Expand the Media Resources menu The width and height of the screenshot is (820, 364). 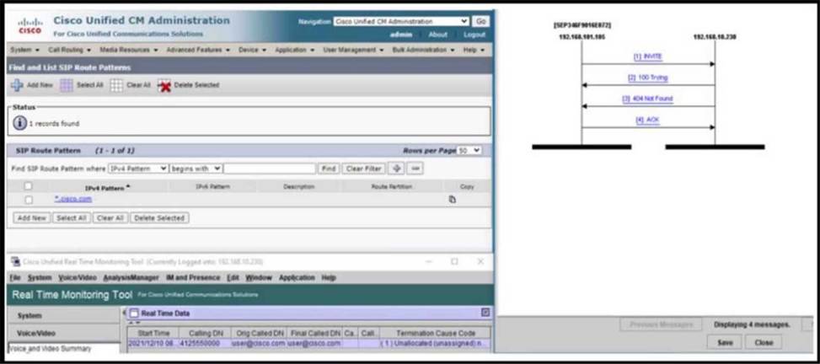point(129,50)
